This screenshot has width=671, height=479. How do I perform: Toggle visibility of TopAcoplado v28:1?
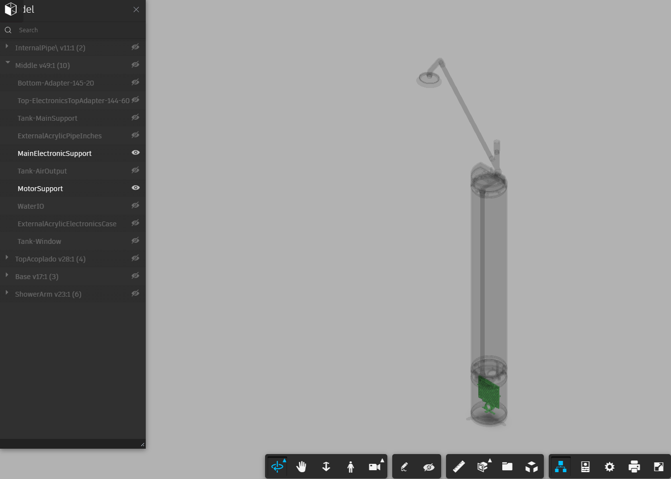coord(135,258)
